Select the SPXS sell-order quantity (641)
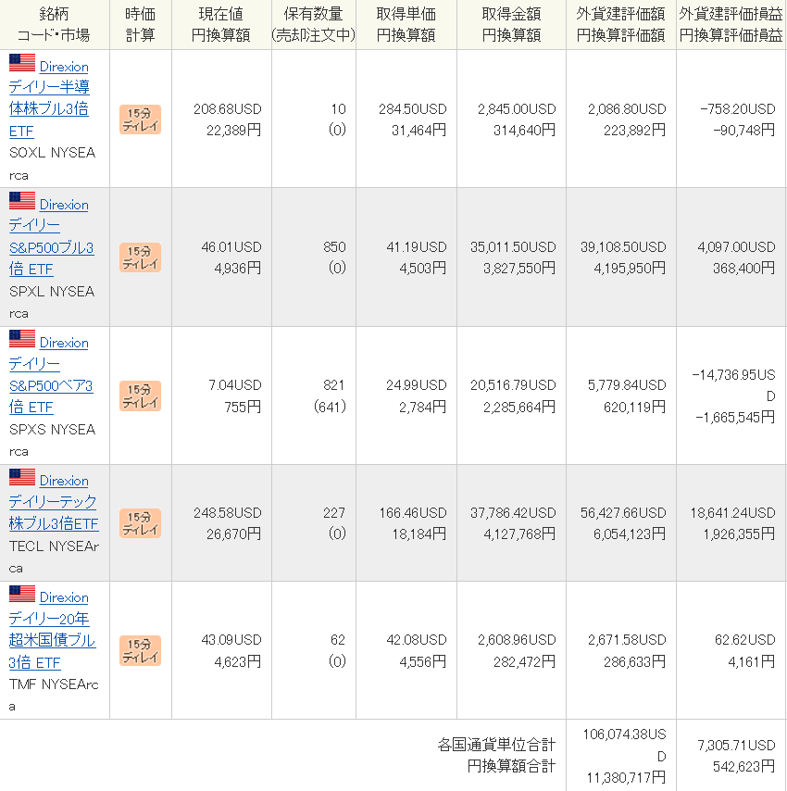The height and width of the screenshot is (791, 787). click(x=331, y=407)
